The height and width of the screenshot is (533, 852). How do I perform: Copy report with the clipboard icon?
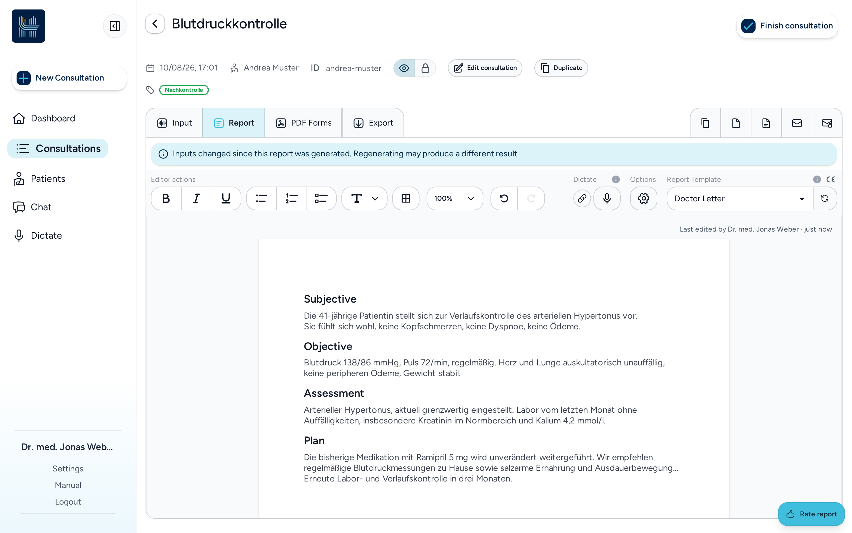(x=705, y=123)
